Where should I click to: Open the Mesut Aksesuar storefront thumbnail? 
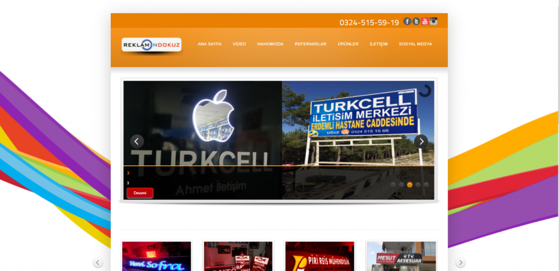[401, 256]
